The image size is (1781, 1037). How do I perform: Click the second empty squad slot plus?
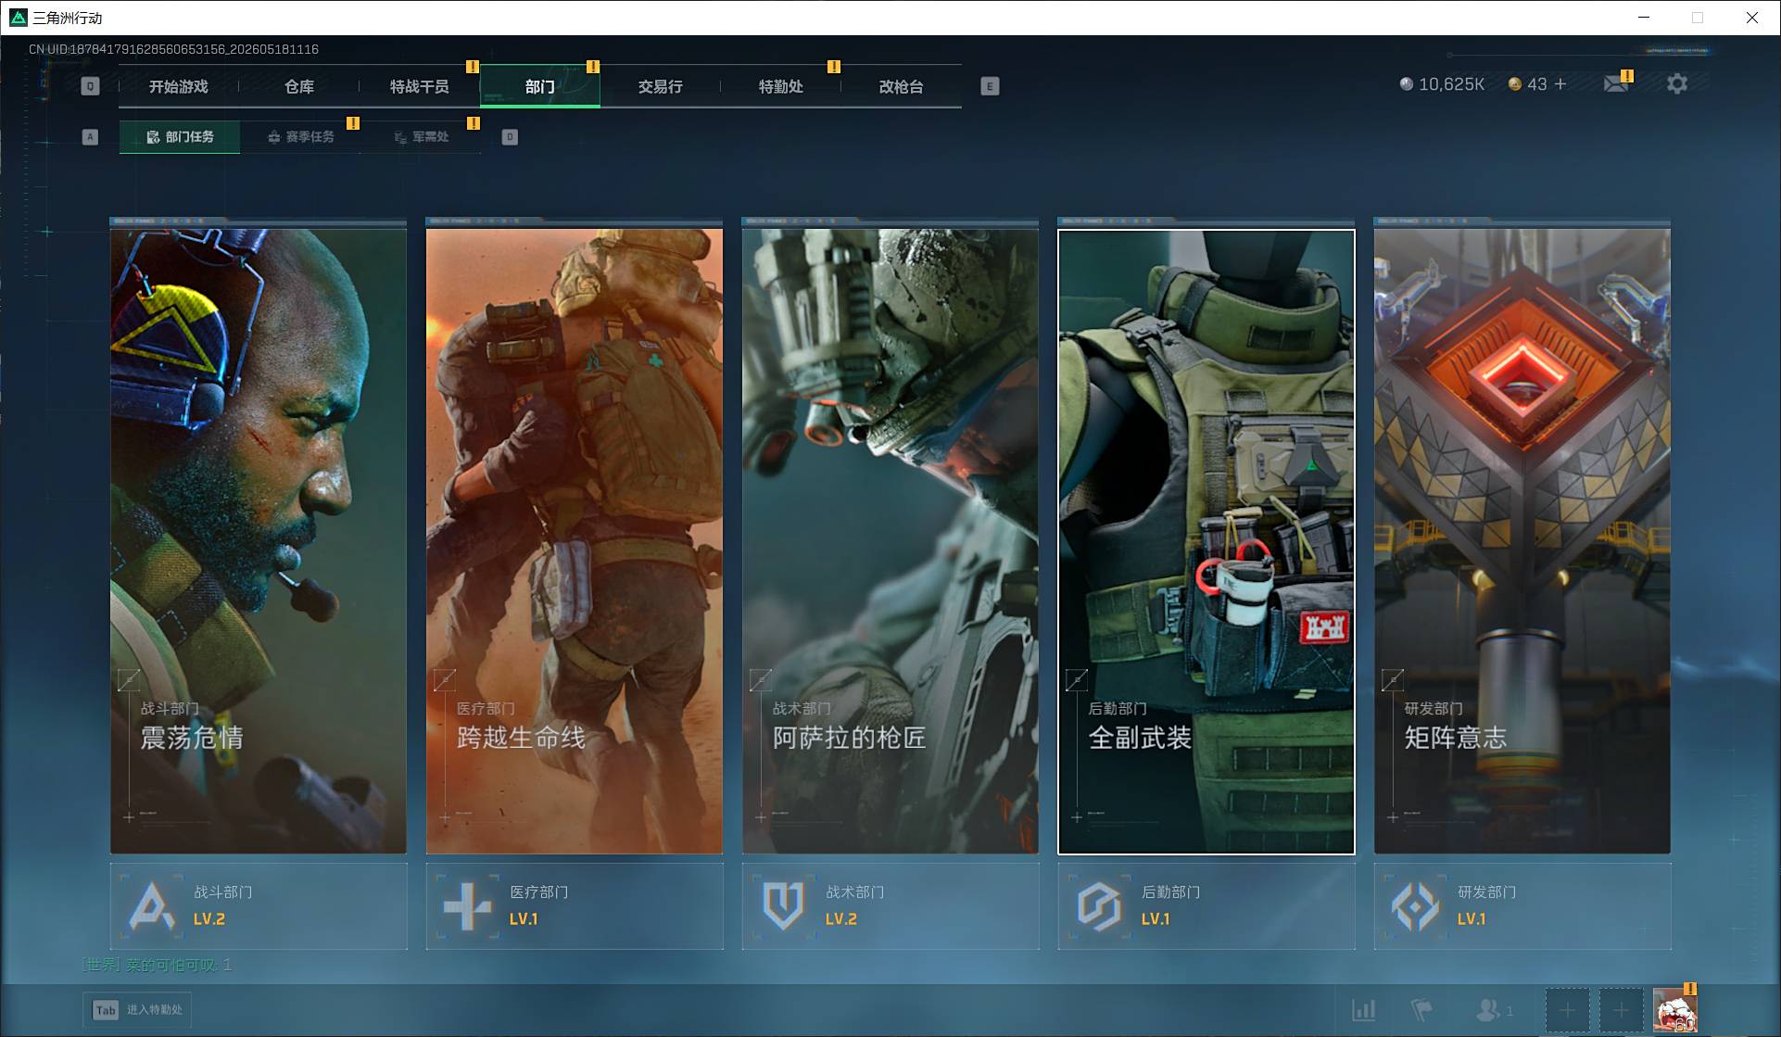pyautogui.click(x=1621, y=1010)
